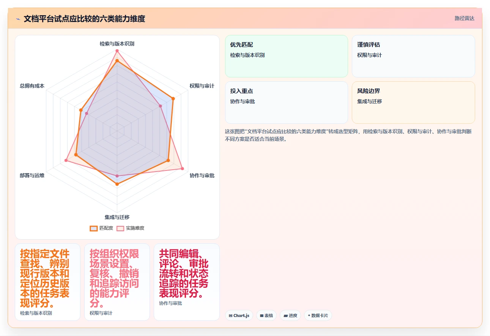Viewport: 490px width, 336px height.
Task: Click 集成与迁移 inside the 风险边界 card
Action: click(369, 101)
